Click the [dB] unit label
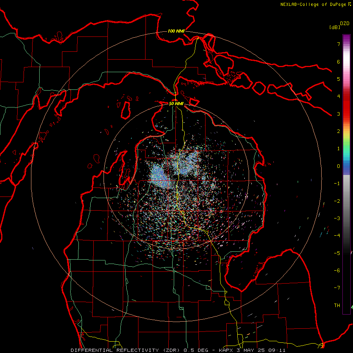Image resolution: width=353 pixels, height=353 pixels. 335,27
